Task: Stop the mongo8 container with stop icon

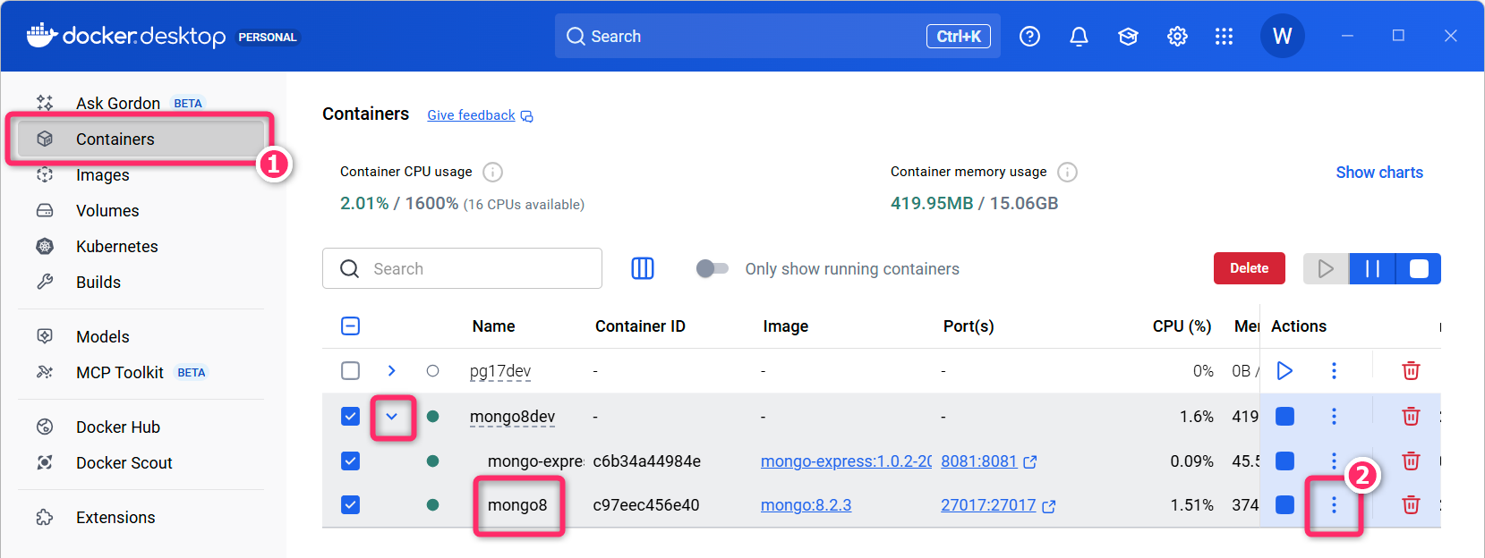Action: [x=1284, y=505]
